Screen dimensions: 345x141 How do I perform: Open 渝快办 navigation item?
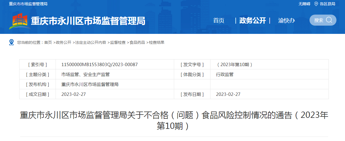[x=286, y=20]
